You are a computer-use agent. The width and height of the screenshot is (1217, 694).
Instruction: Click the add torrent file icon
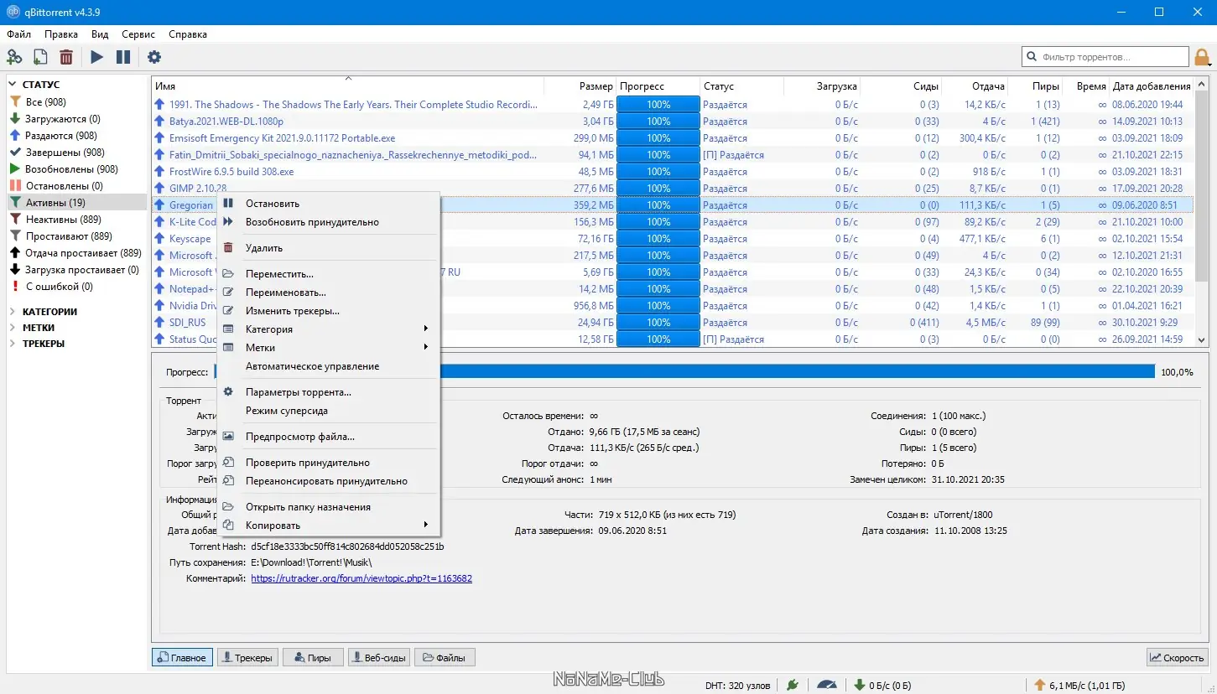tap(39, 57)
